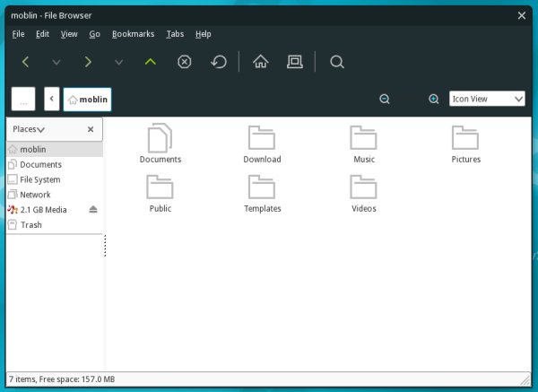Search for files with the magnifier
Viewport: 538px width, 392px height.
[337, 62]
